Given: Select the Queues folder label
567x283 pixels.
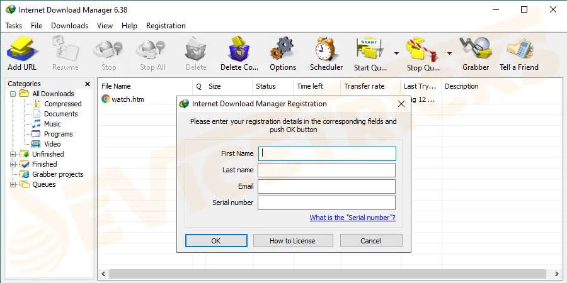Looking at the screenshot, I should 43,184.
